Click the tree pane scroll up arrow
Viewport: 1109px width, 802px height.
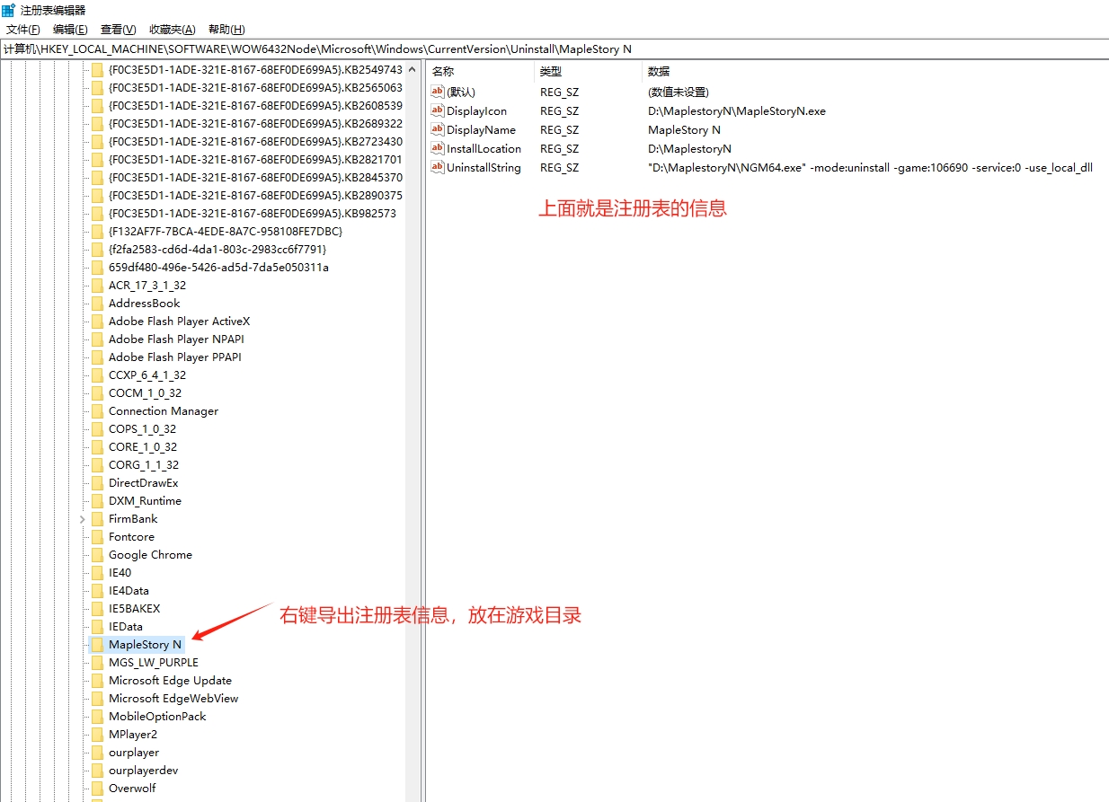413,69
